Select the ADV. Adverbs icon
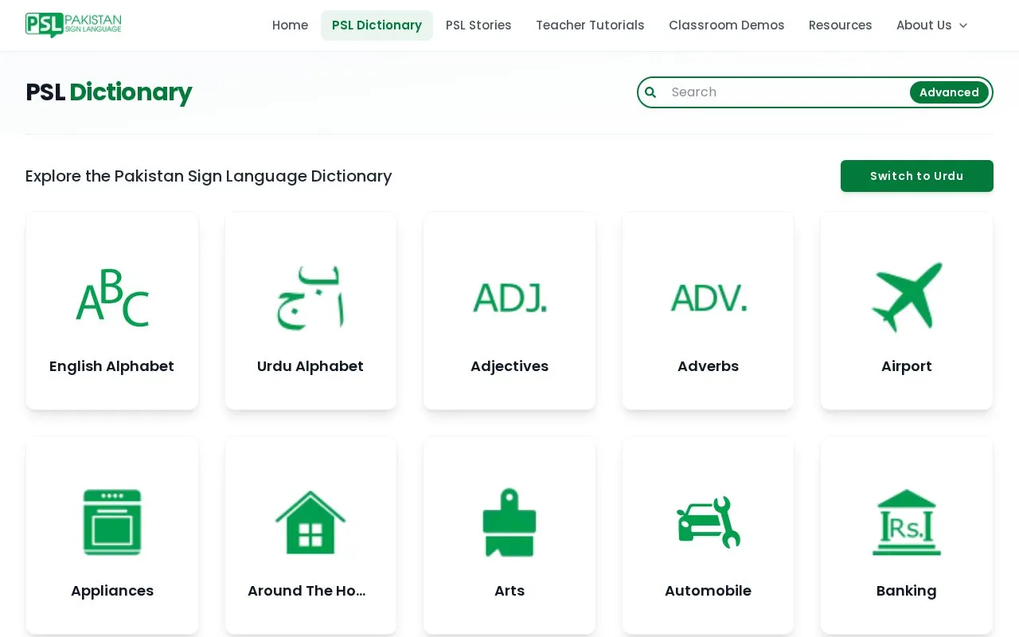Image resolution: width=1019 pixels, height=637 pixels. 709,298
